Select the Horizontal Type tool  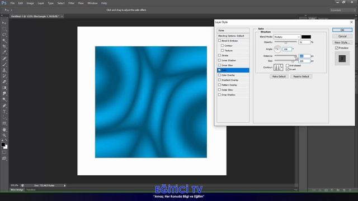coord(4,112)
